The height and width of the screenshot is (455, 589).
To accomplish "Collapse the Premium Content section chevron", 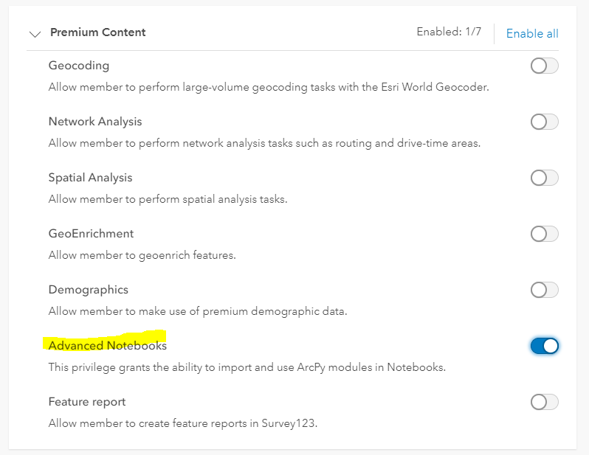I will click(x=35, y=34).
